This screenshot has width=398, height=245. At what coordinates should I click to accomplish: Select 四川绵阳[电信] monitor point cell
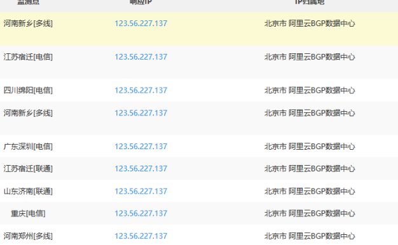pos(28,91)
